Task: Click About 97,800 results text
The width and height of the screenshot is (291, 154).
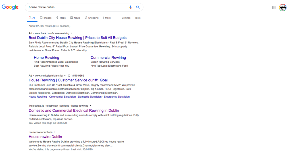Action: (49, 26)
